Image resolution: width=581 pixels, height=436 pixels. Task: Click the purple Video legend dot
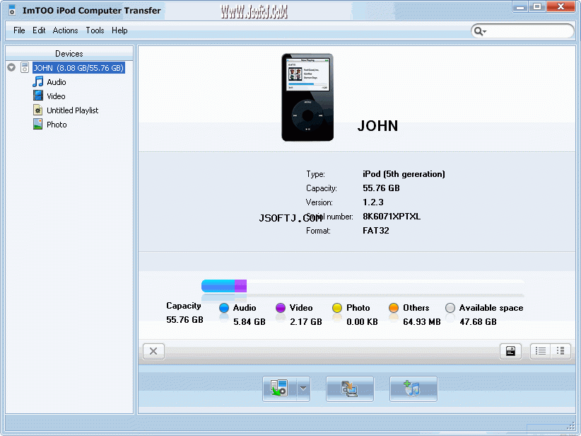tap(281, 308)
